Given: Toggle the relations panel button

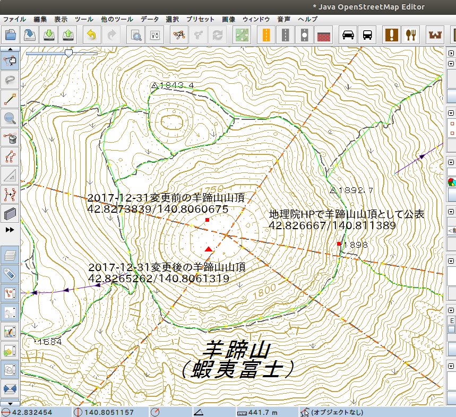Looking at the screenshot, I should pyautogui.click(x=10, y=293).
